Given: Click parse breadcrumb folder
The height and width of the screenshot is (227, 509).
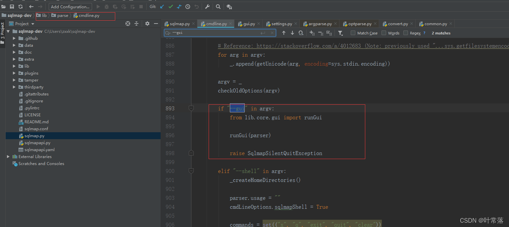Looking at the screenshot, I should [x=60, y=16].
